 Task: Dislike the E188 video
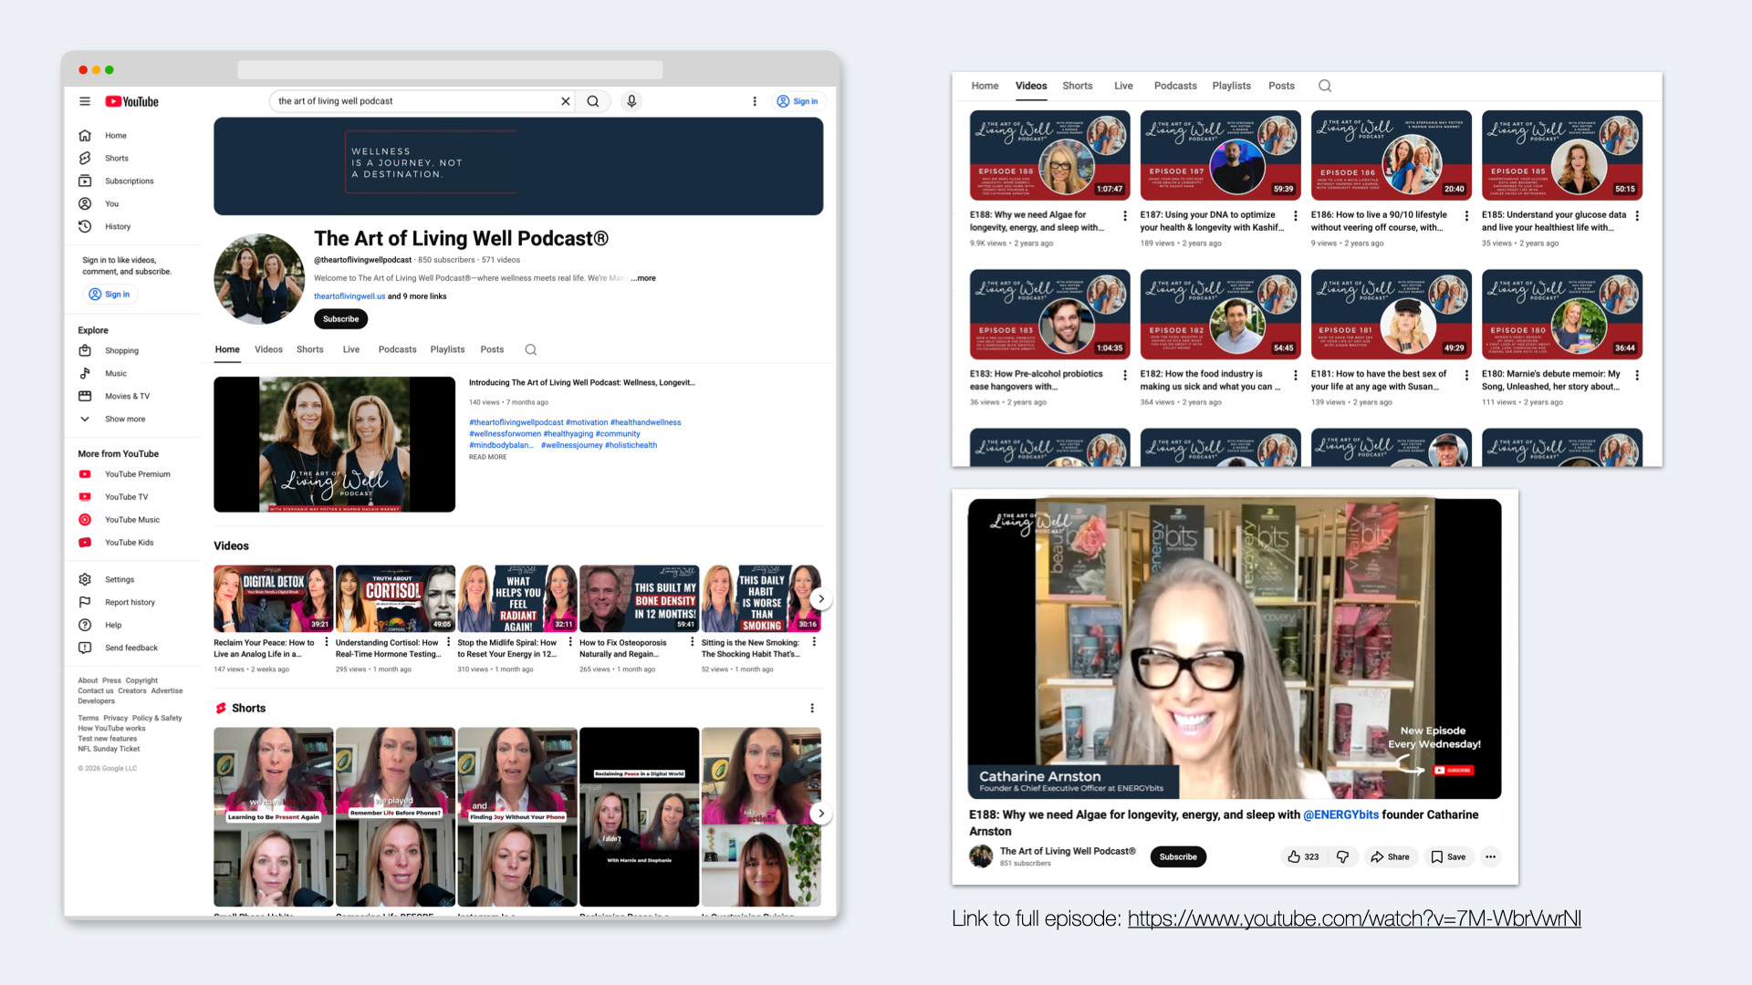tap(1342, 857)
